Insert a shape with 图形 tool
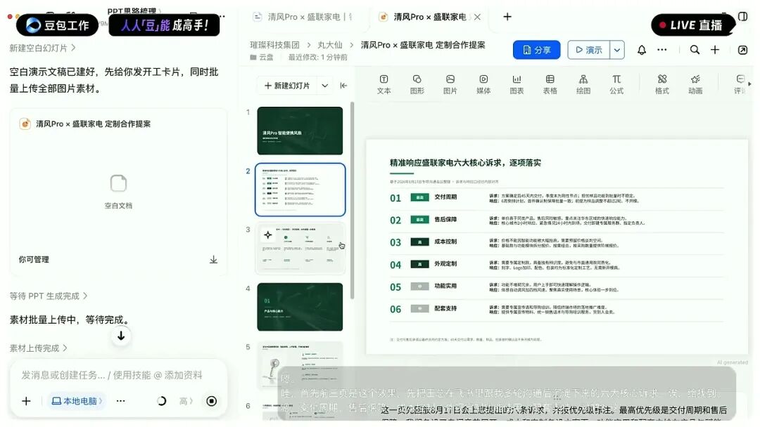The image size is (760, 427). 417,84
